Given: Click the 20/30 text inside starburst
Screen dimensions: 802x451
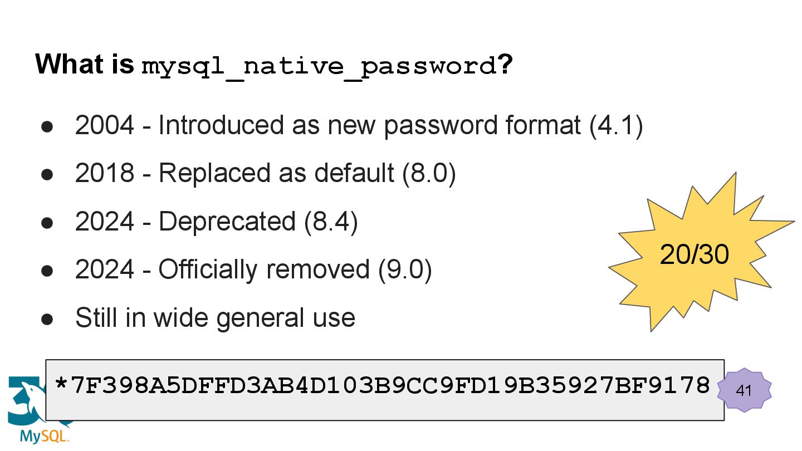Looking at the screenshot, I should (x=694, y=255).
